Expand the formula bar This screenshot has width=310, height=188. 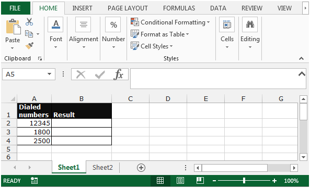[x=302, y=74]
